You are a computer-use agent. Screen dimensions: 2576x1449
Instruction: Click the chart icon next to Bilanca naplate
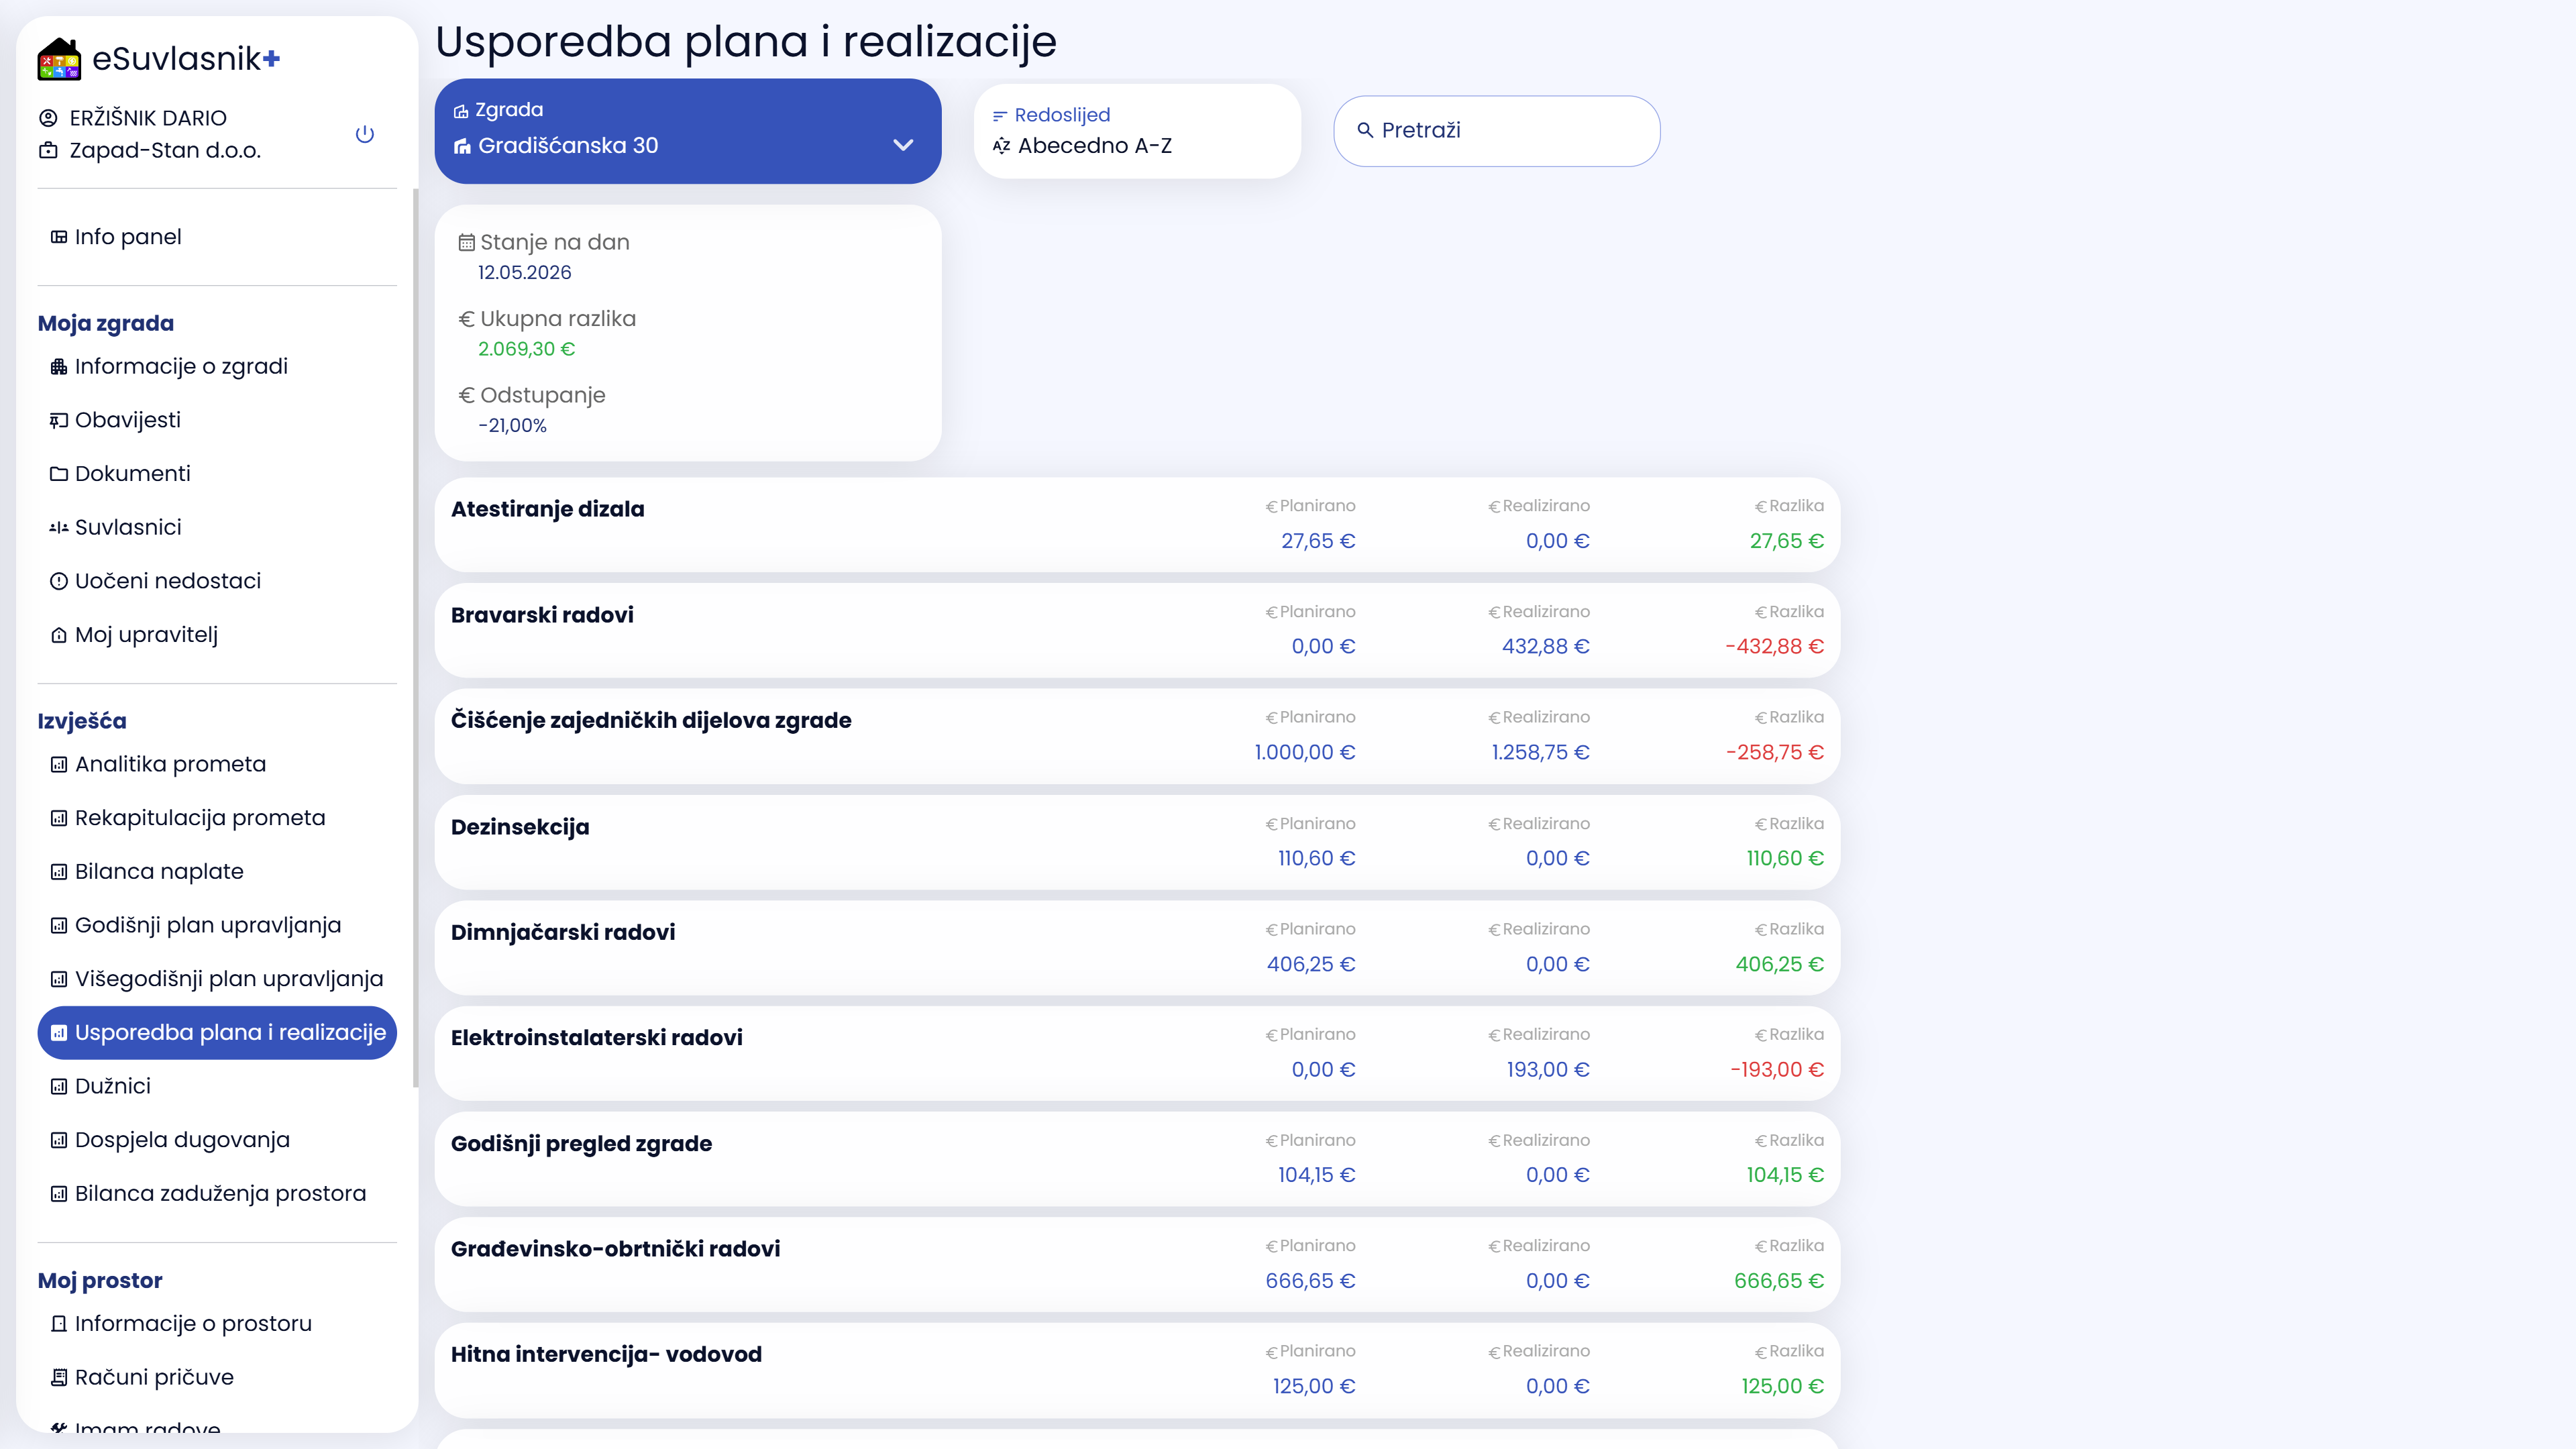click(59, 872)
